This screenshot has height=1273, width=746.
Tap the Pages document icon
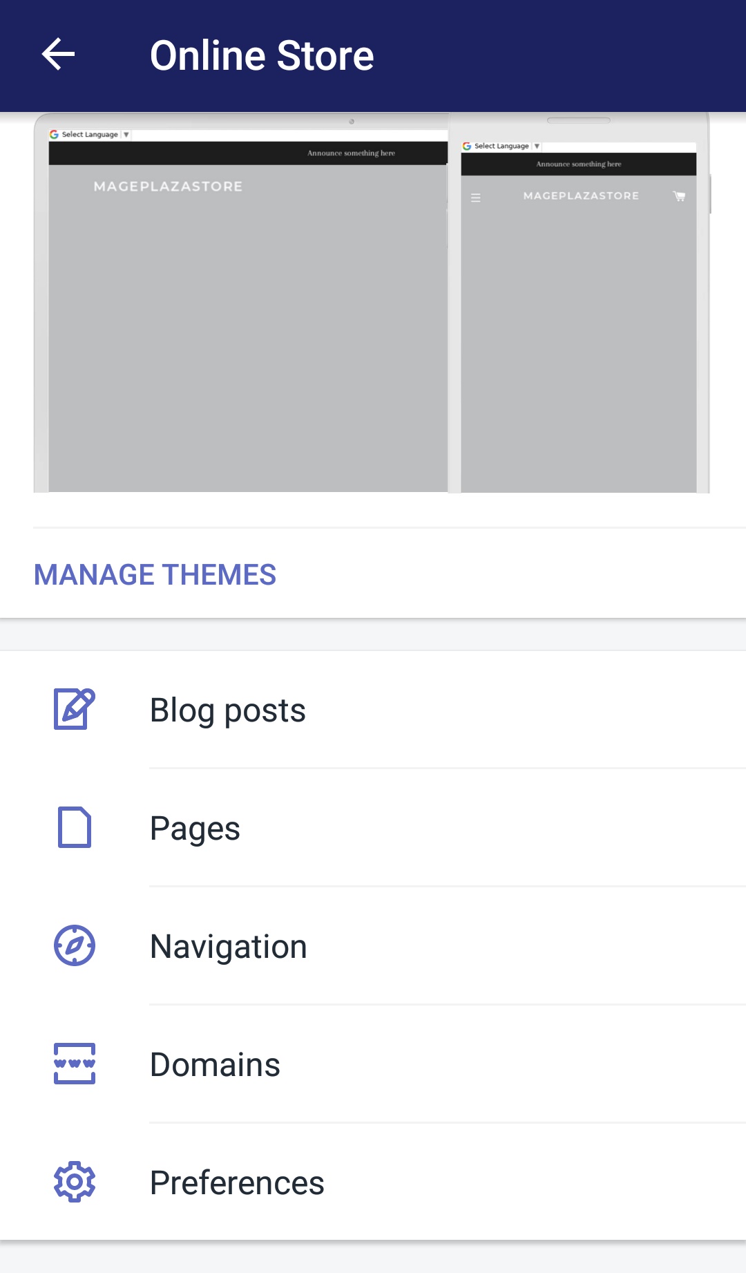coord(75,827)
